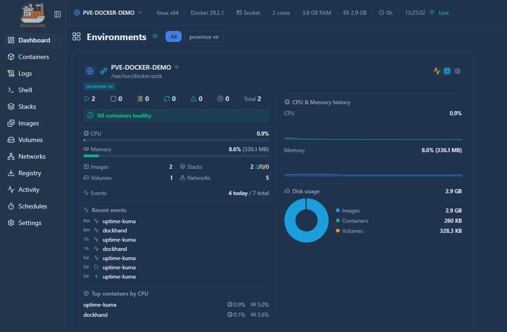The width and height of the screenshot is (507, 332).
Task: Go to Containers page
Action: point(33,57)
